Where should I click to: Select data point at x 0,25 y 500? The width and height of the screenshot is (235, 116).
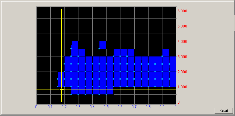[x=71, y=94]
